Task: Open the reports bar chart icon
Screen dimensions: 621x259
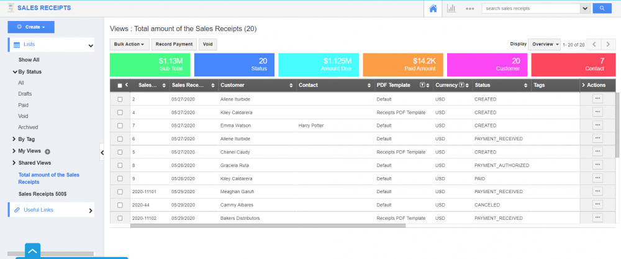Action: coord(451,8)
